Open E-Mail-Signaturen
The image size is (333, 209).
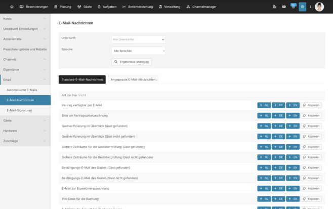point(25,110)
